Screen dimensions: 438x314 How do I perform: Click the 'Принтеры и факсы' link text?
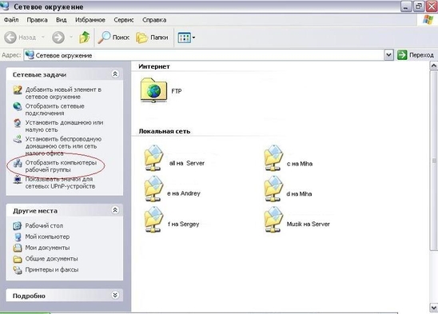click(52, 270)
